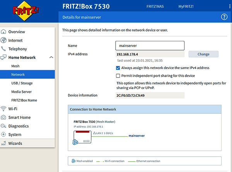
Task: Click the FRITZ!Box 7530 (Mesh Master) label
Action: [x=94, y=122]
